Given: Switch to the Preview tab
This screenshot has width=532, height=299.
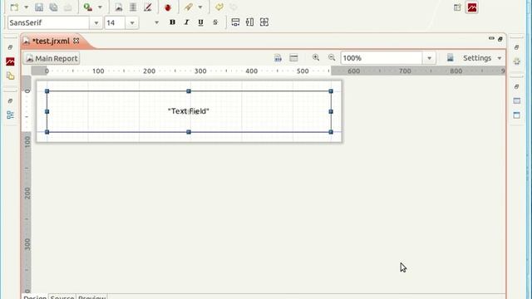Looking at the screenshot, I should 92,297.
